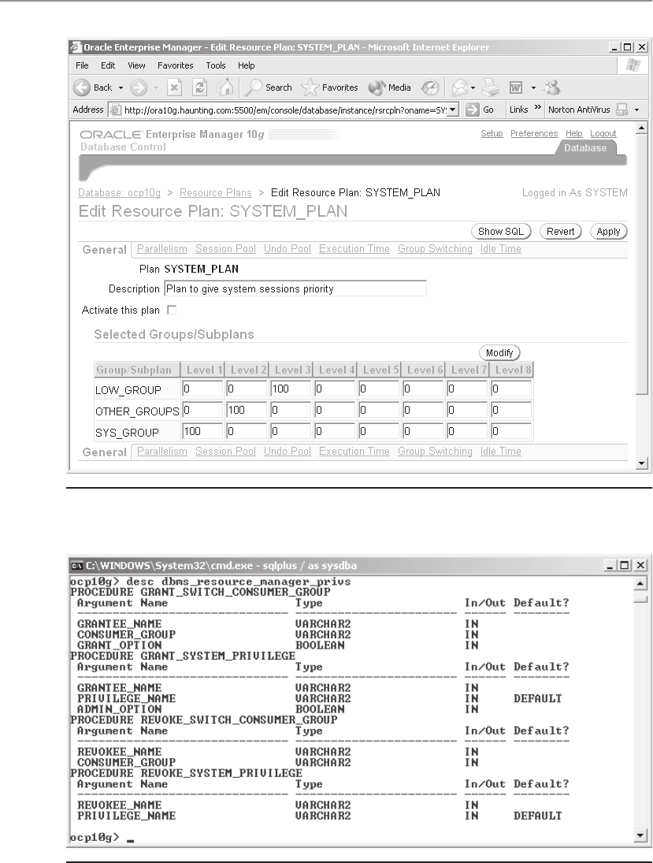Switch to the top Execution Time tab
653x863 pixels.
pyautogui.click(x=354, y=249)
